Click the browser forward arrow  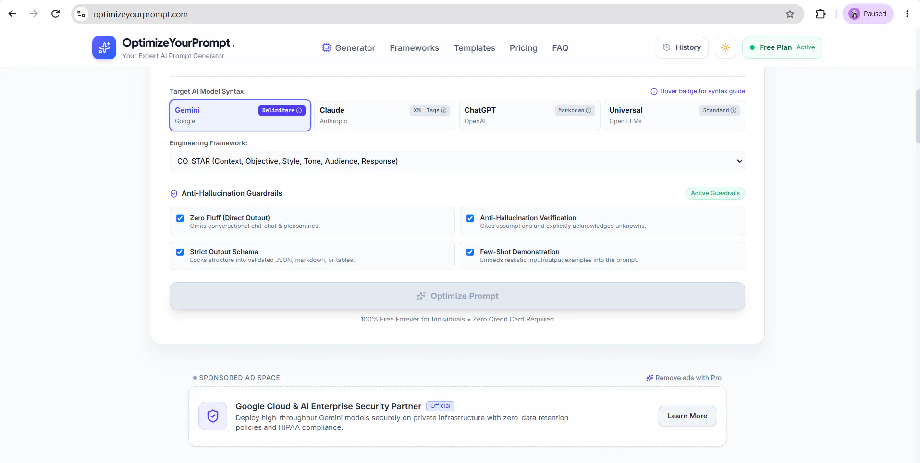(34, 14)
